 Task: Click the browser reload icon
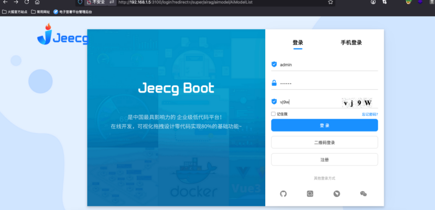click(x=27, y=2)
